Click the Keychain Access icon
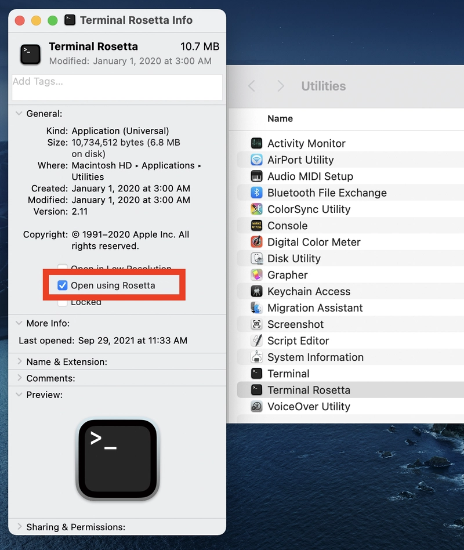Screen dimensions: 464x550 click(256, 291)
